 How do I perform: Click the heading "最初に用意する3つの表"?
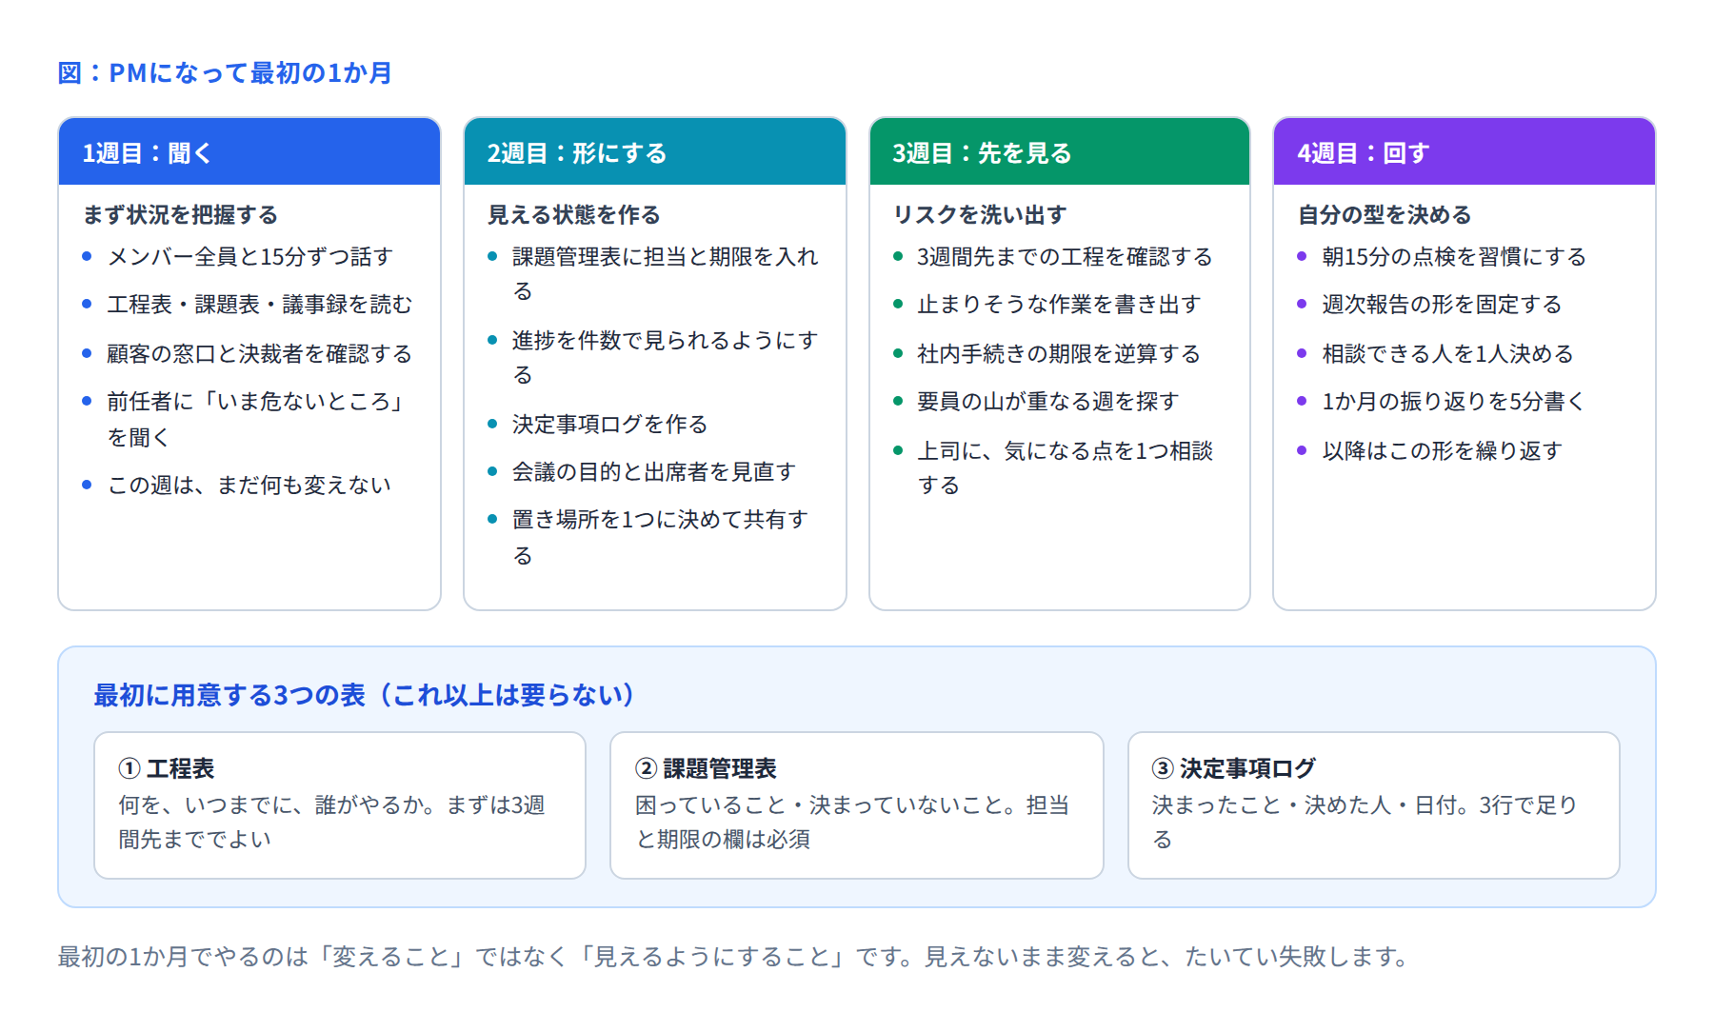pos(229,695)
